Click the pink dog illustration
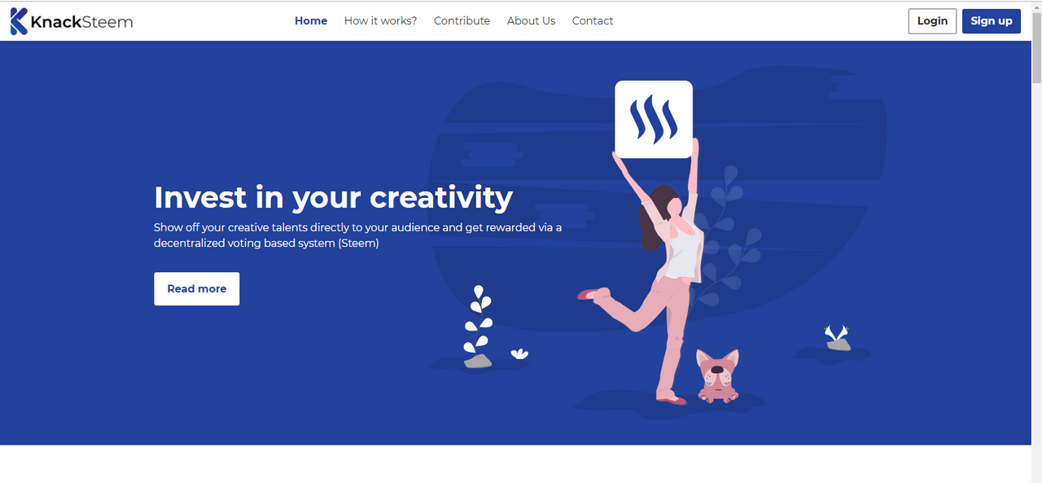 click(x=718, y=376)
